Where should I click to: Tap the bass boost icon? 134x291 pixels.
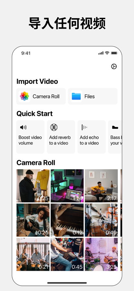coord(115,127)
